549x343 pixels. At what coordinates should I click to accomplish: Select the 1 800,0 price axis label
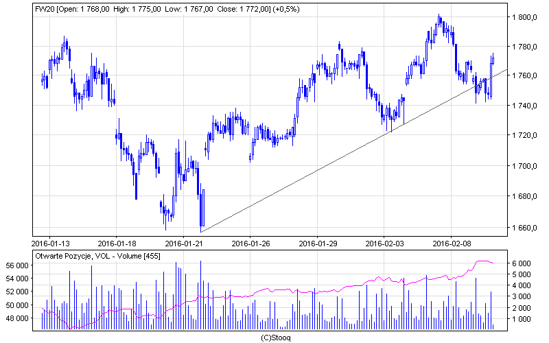point(524,17)
